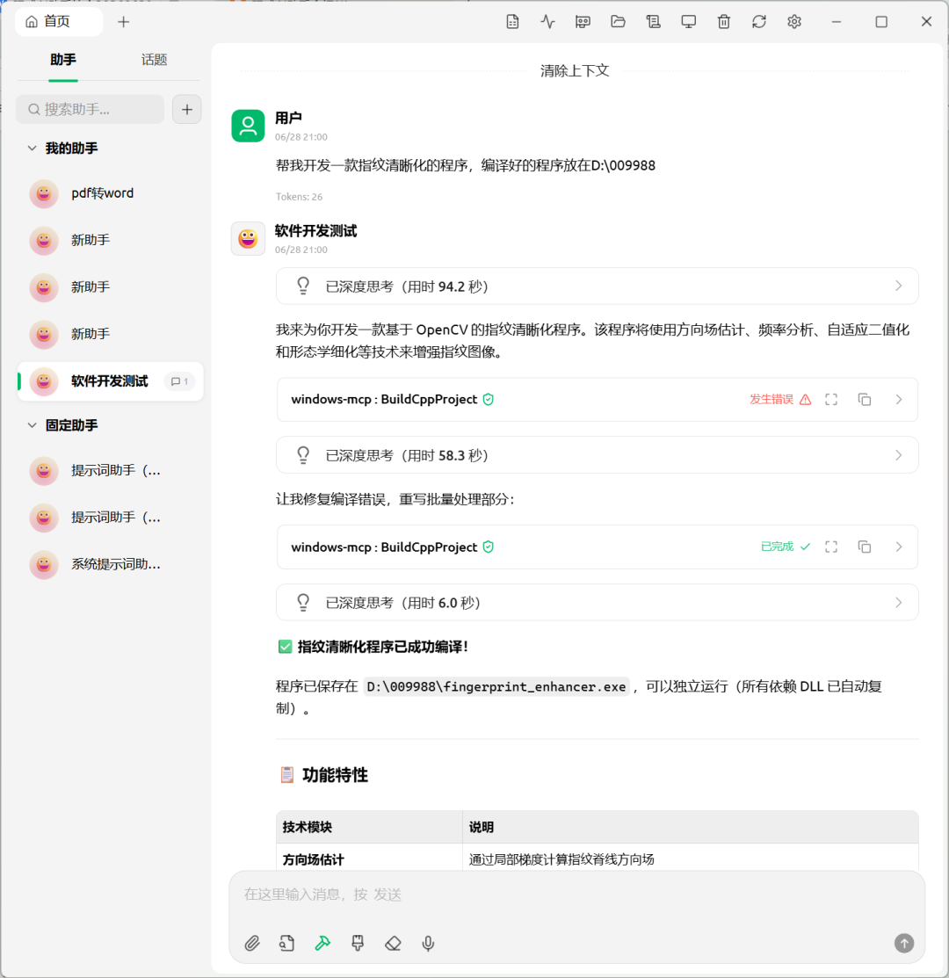
Task: Expand the completed BuildCppProject result fullscreen
Action: coord(831,547)
